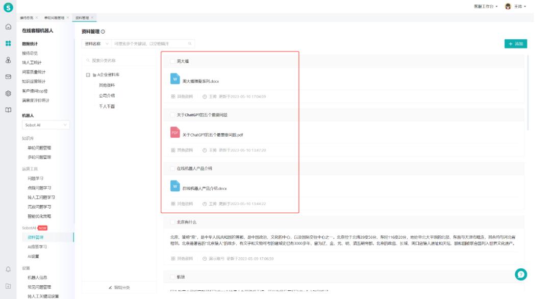Open AI设置 in the sidebar
The image size is (551, 299).
click(33, 257)
